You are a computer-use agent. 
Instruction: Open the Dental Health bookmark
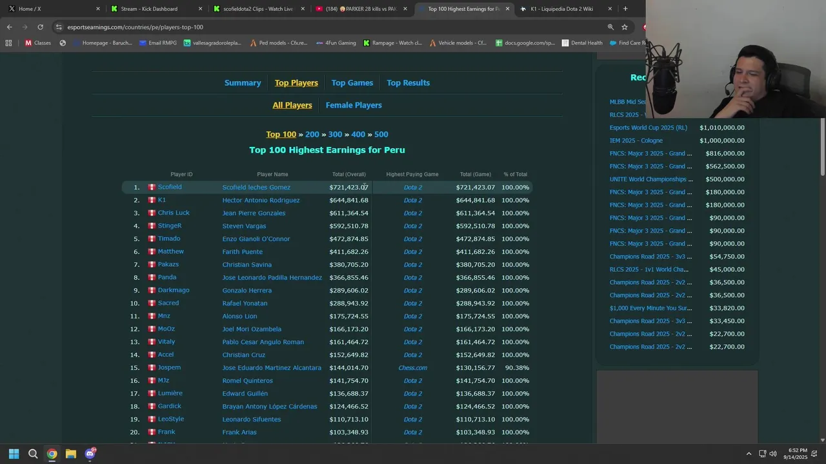pos(582,43)
